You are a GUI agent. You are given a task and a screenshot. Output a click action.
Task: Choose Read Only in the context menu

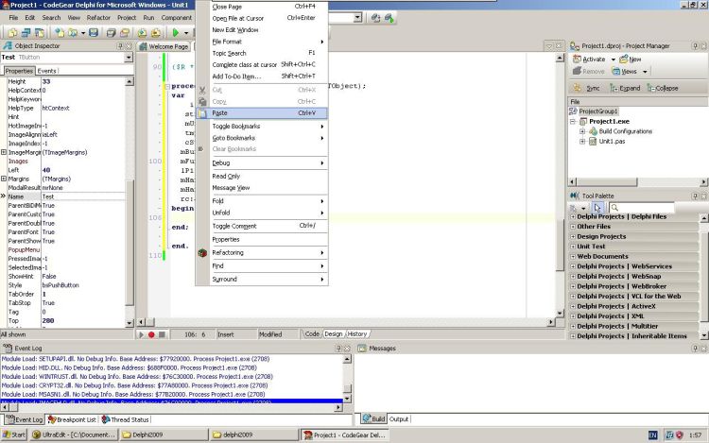tap(262, 176)
